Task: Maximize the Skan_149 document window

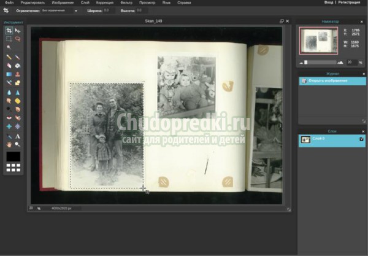Action: point(282,21)
